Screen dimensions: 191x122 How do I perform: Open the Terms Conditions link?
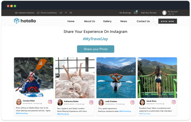click(x=49, y=13)
